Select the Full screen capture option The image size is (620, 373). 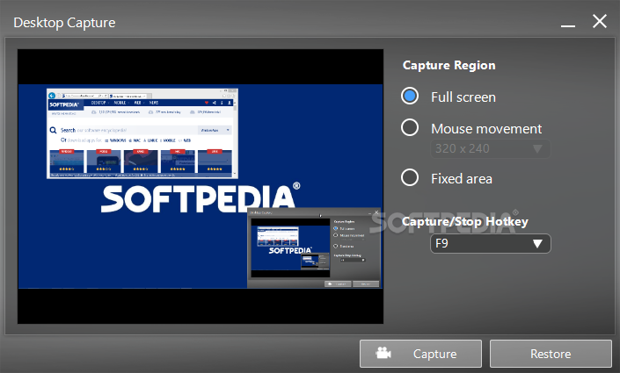click(410, 97)
